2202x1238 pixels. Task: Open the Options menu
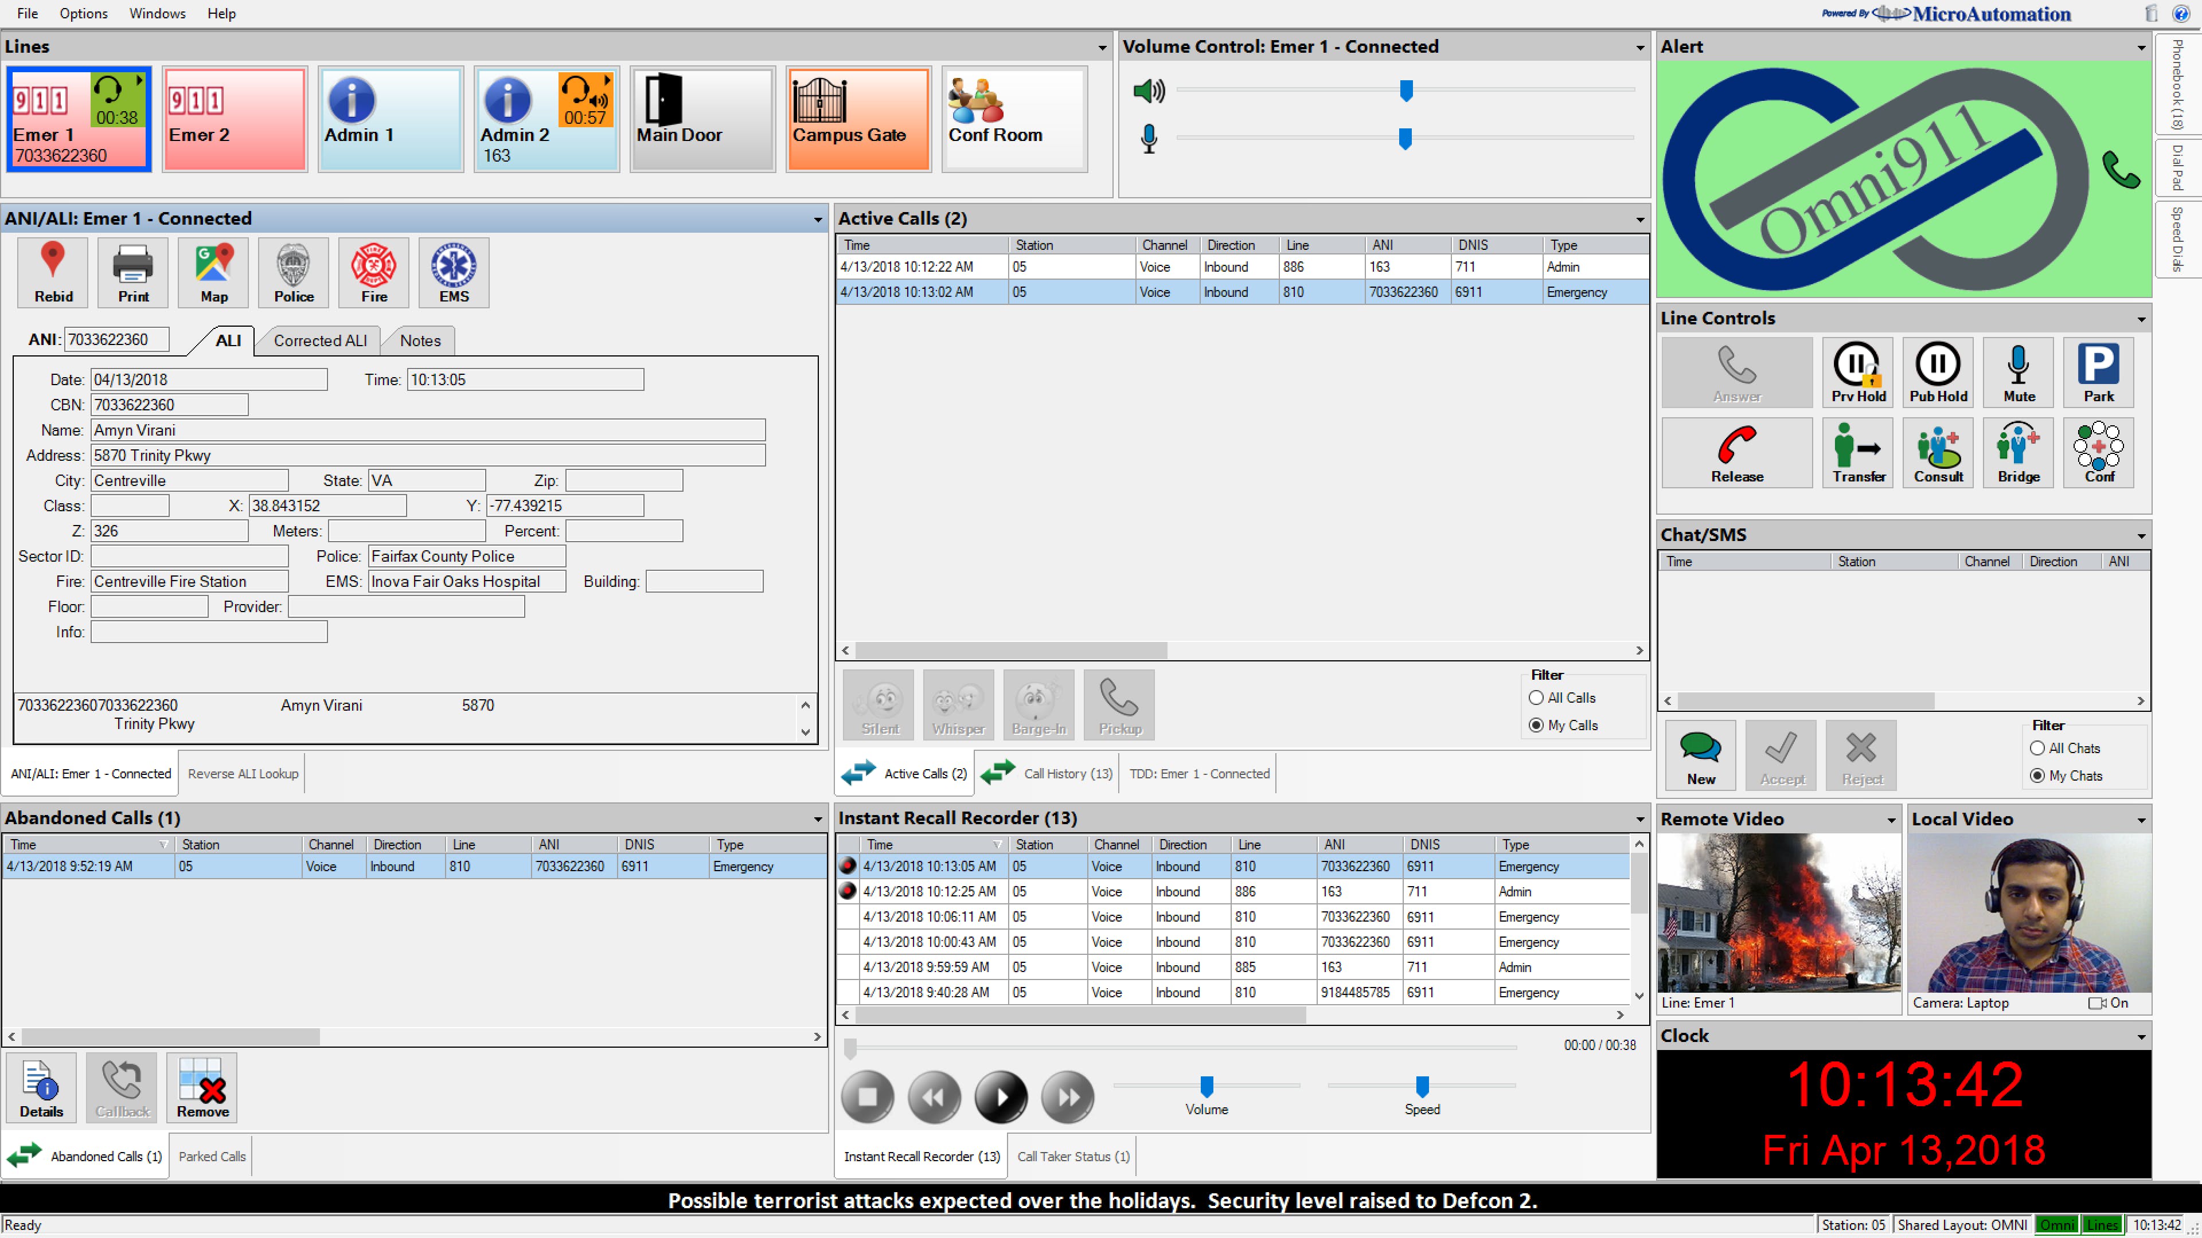83,14
